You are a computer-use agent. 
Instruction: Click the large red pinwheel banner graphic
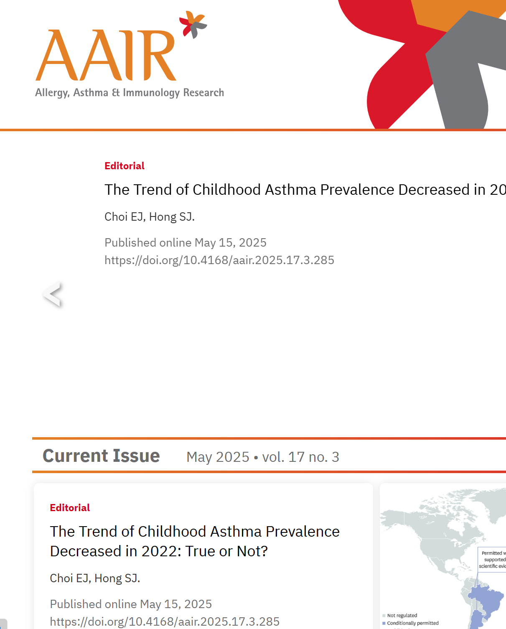tap(422, 64)
